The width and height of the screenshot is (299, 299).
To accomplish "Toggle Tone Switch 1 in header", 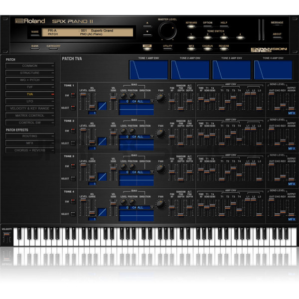I will [191, 37].
